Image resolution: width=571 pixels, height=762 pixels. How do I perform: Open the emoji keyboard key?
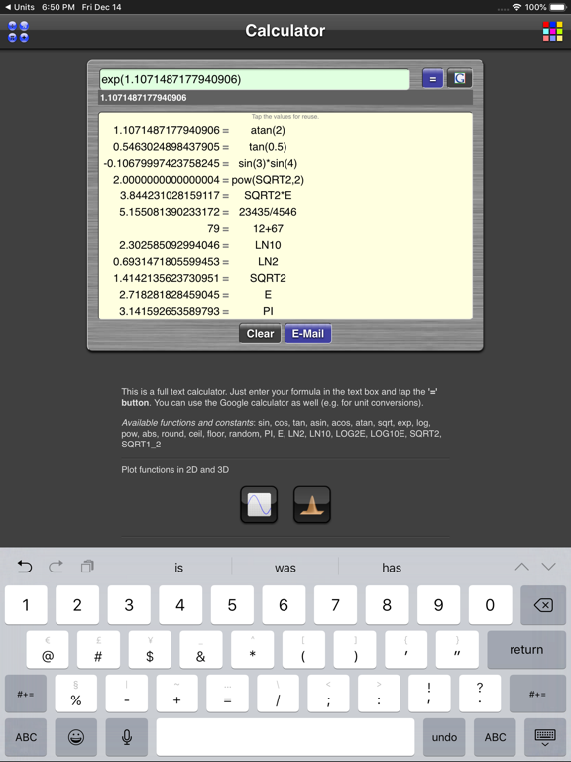point(76,737)
